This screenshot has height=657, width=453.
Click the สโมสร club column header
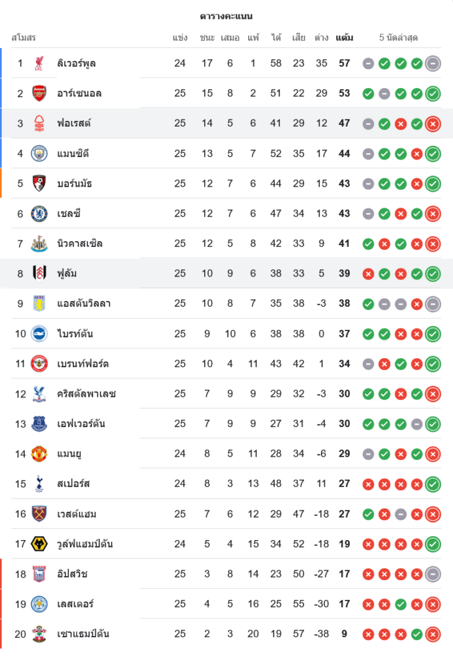coord(24,37)
